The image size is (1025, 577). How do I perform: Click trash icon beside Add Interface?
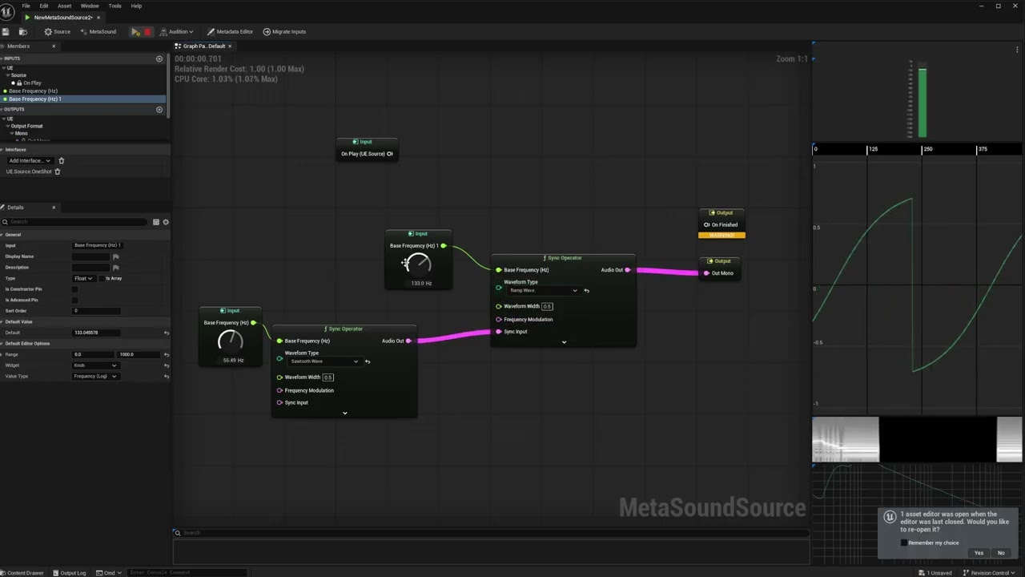[61, 160]
